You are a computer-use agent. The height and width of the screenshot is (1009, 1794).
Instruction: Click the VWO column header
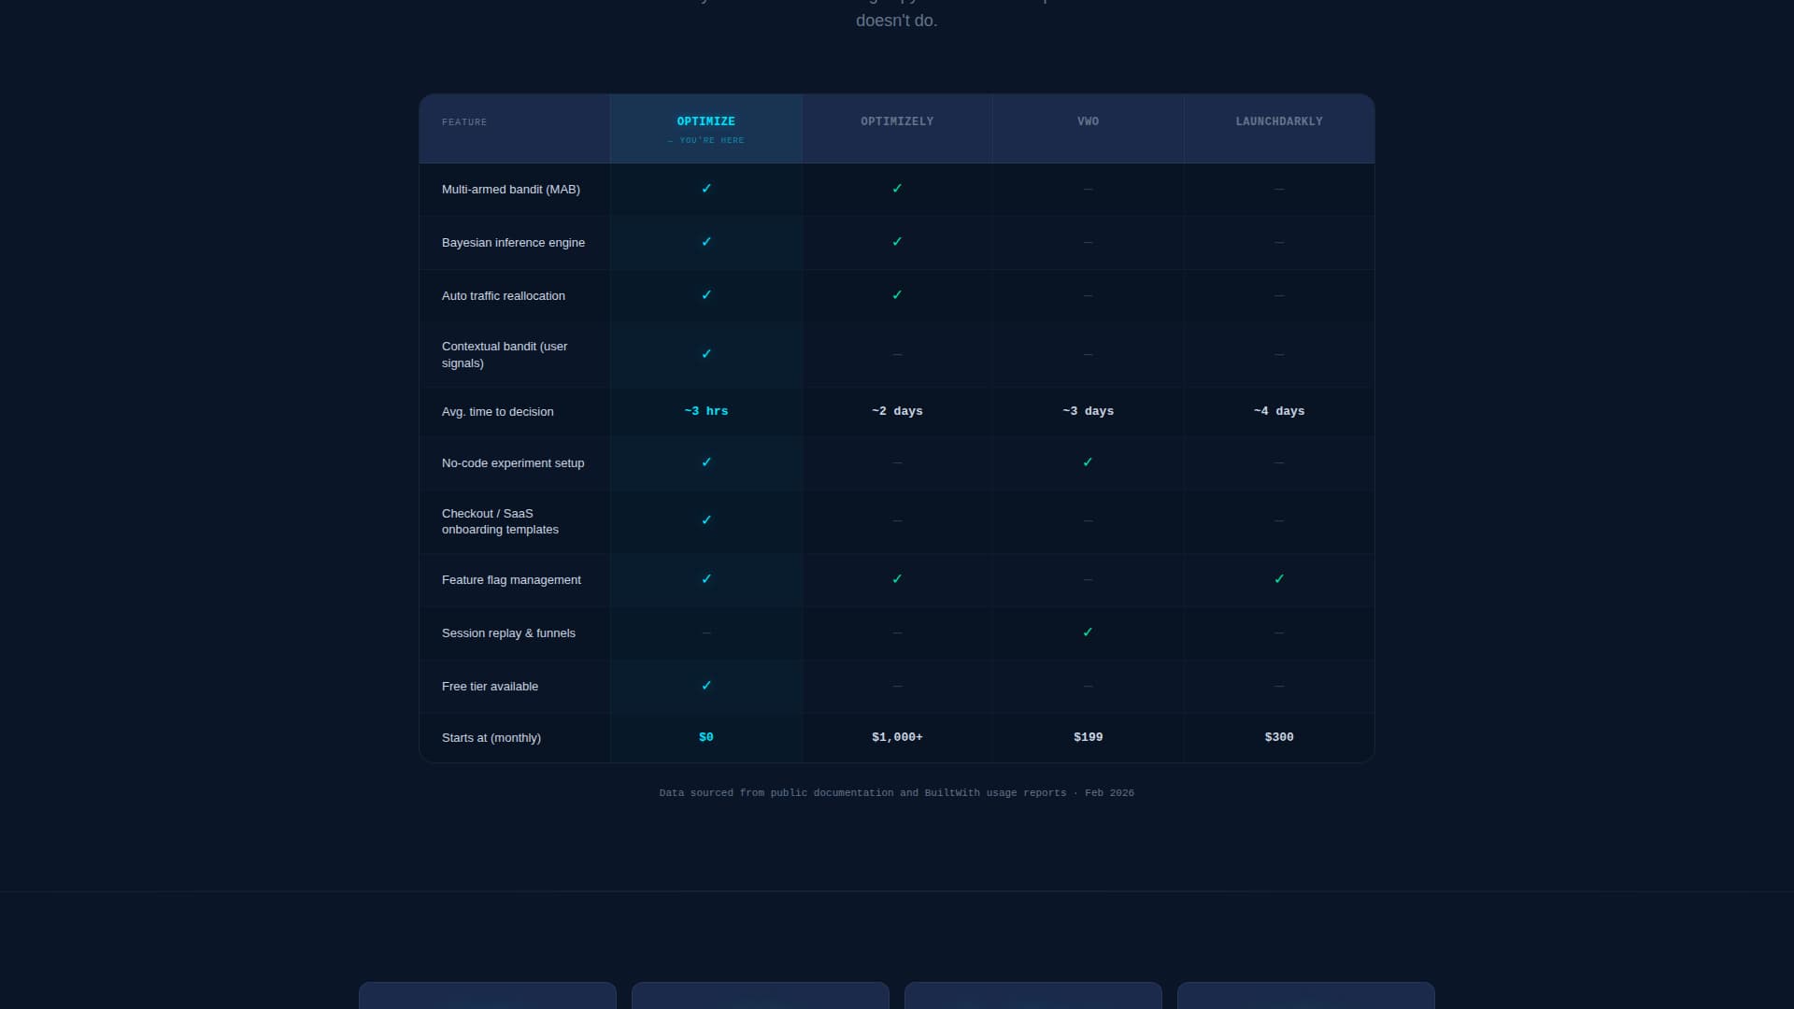pos(1088,121)
